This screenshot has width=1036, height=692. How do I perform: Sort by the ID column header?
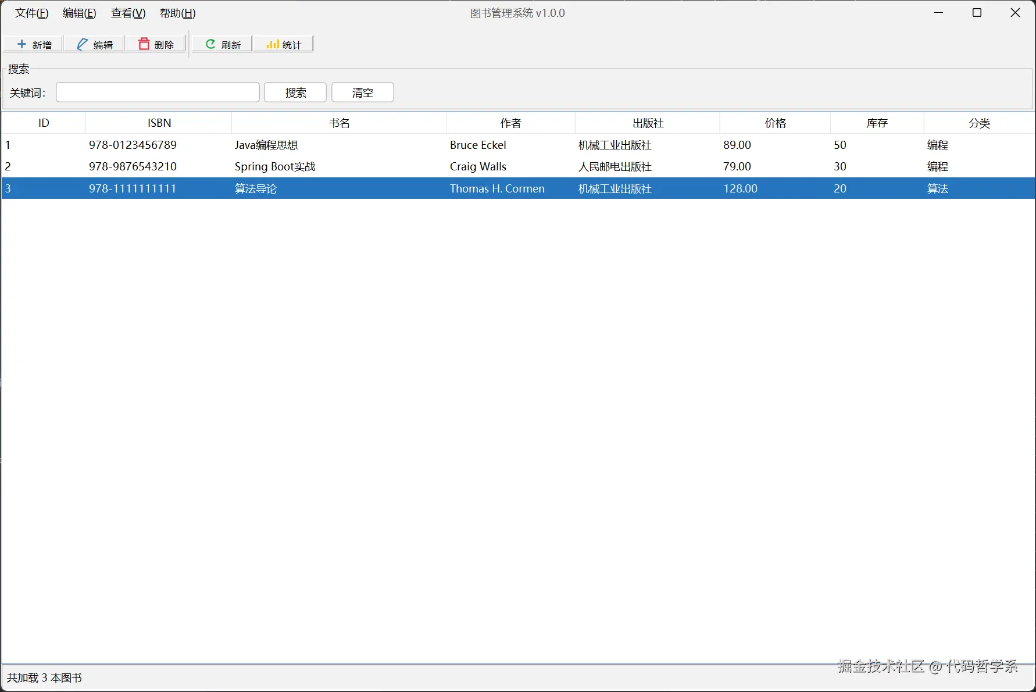coord(44,123)
